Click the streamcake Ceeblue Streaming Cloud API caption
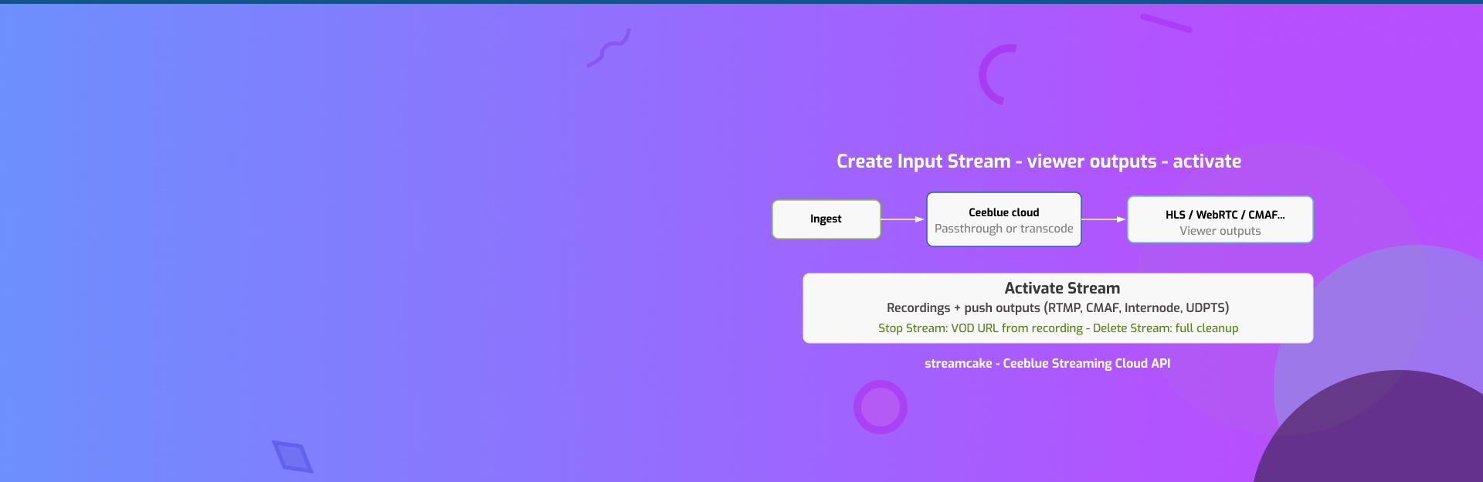This screenshot has height=482, width=1483. pos(1047,363)
